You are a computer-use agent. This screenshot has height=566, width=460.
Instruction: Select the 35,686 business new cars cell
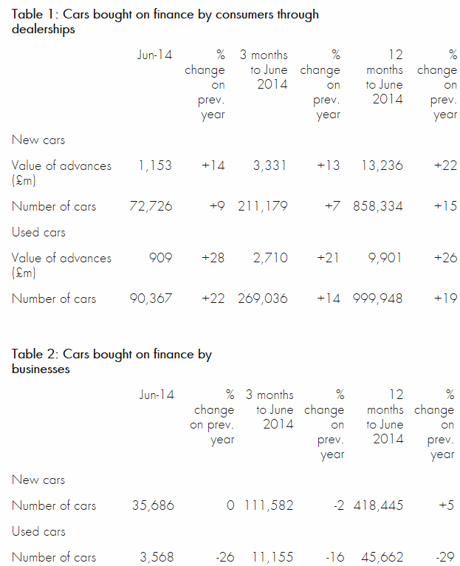[x=151, y=505]
